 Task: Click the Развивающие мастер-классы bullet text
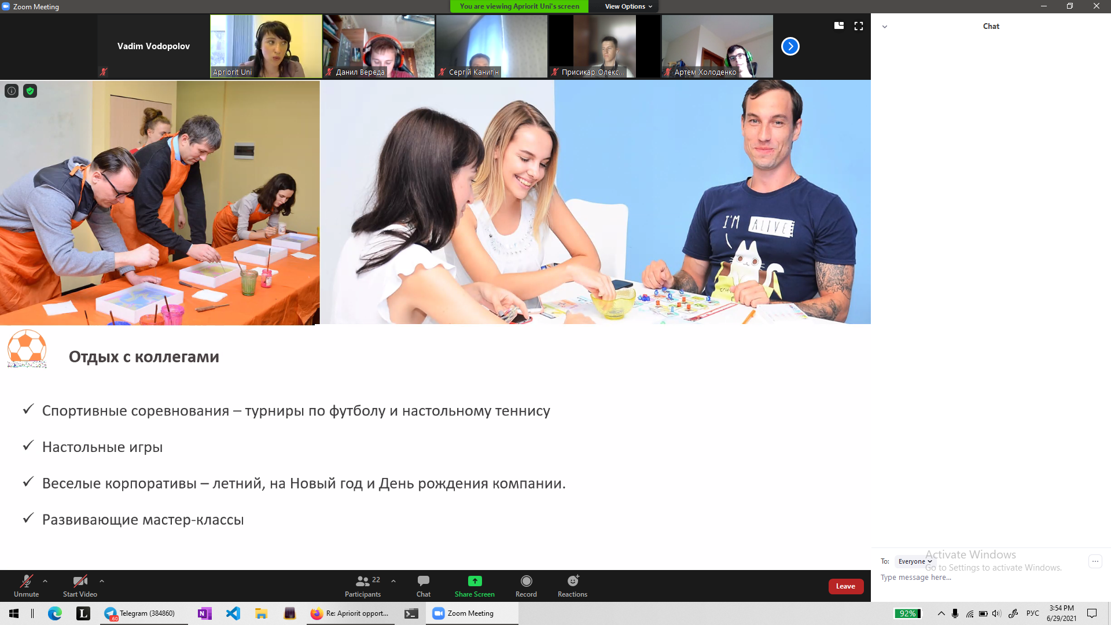pyautogui.click(x=143, y=520)
